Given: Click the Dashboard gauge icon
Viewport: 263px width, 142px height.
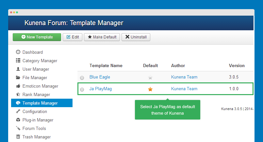Looking at the screenshot, I should point(18,52).
